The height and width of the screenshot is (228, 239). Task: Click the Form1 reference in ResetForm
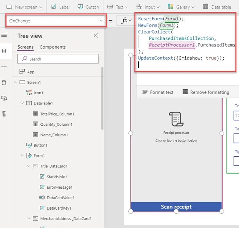[x=172, y=19]
